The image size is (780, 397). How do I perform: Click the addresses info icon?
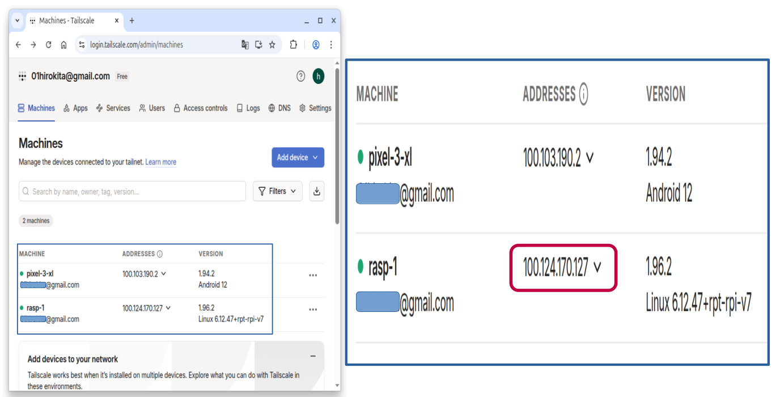[x=160, y=254]
